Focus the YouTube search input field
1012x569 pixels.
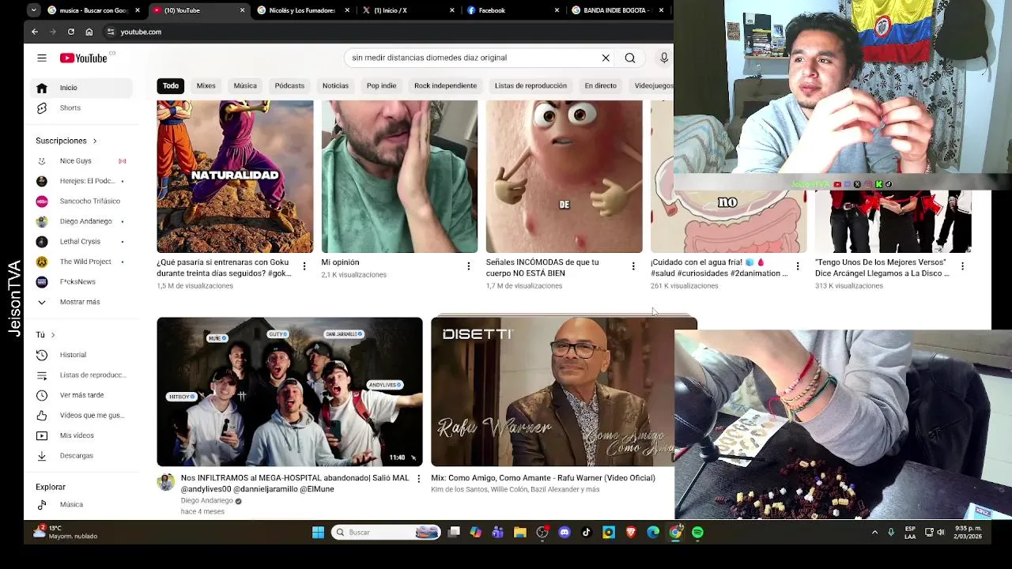click(x=473, y=58)
